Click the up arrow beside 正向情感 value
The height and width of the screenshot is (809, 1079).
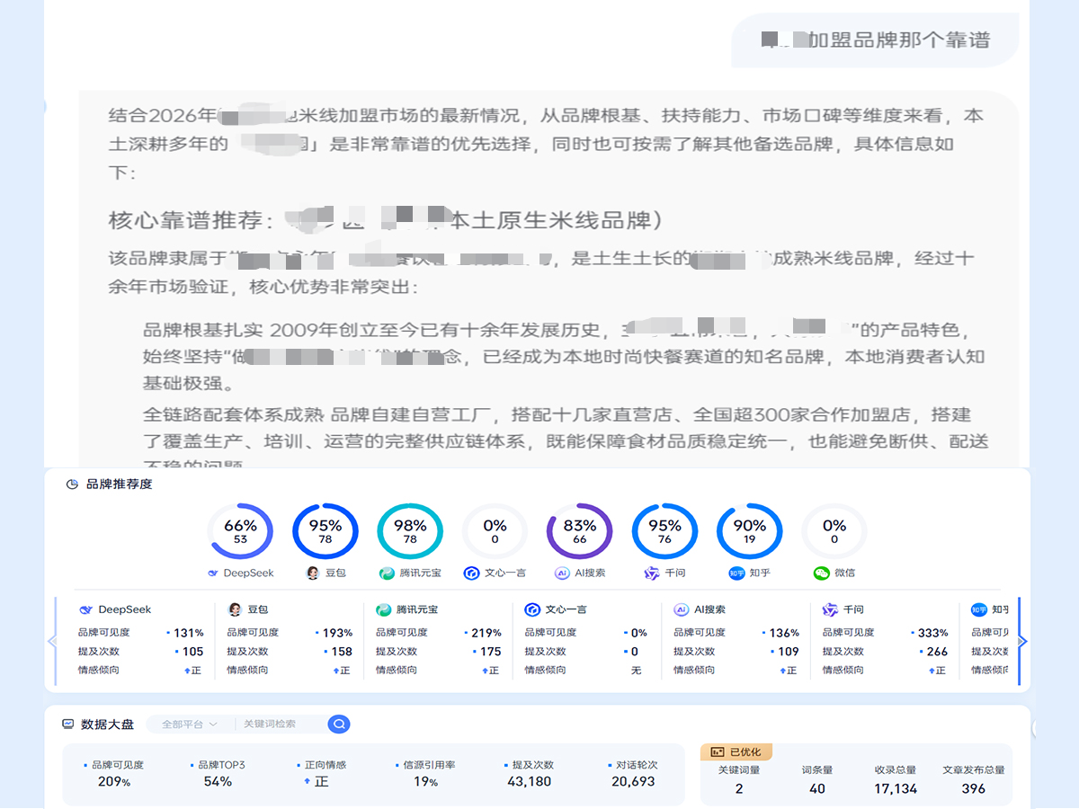click(x=308, y=782)
